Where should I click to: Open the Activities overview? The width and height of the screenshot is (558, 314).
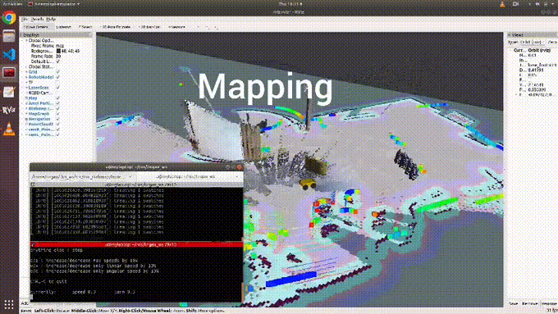[12, 4]
